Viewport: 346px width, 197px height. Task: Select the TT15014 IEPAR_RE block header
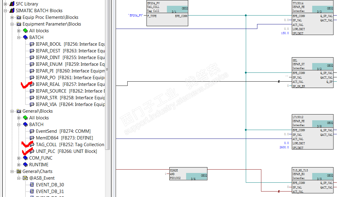(312, 7)
